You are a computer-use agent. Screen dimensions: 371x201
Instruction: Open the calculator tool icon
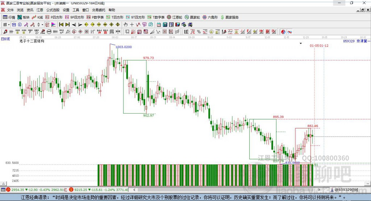[x=165, y=25]
